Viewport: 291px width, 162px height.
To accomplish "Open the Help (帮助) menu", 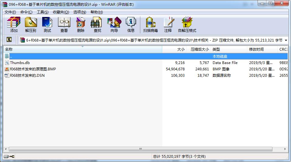I will coord(97,12).
